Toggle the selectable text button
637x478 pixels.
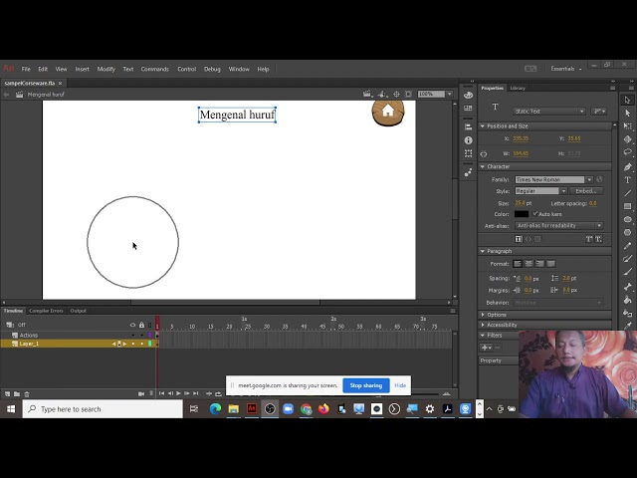(x=519, y=239)
